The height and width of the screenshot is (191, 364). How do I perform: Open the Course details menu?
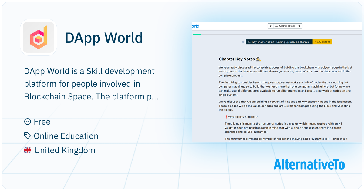(x=285, y=26)
